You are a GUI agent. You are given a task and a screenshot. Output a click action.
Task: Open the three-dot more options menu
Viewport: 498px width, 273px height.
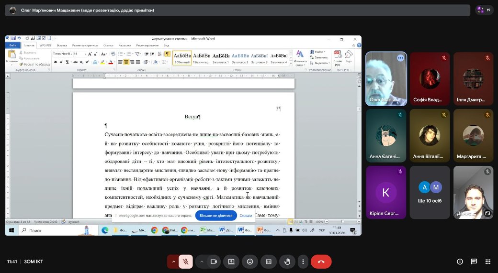click(303, 262)
